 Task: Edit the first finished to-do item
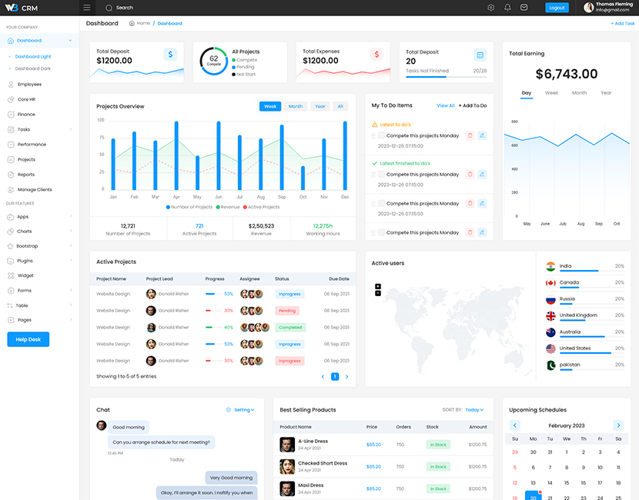(x=482, y=175)
